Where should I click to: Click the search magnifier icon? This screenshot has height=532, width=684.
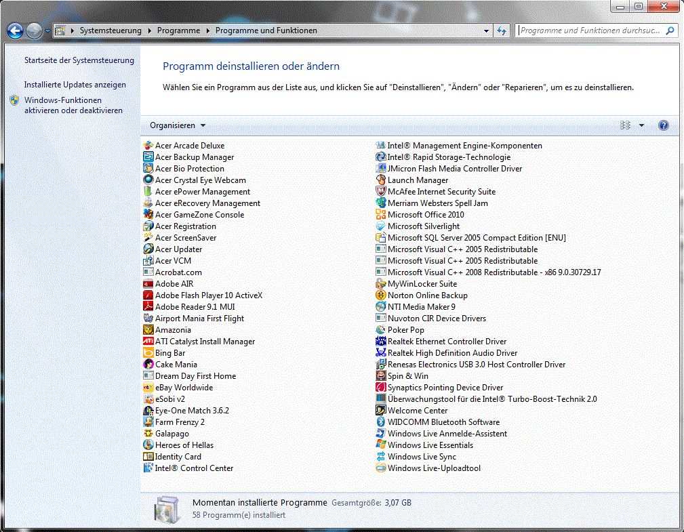670,30
